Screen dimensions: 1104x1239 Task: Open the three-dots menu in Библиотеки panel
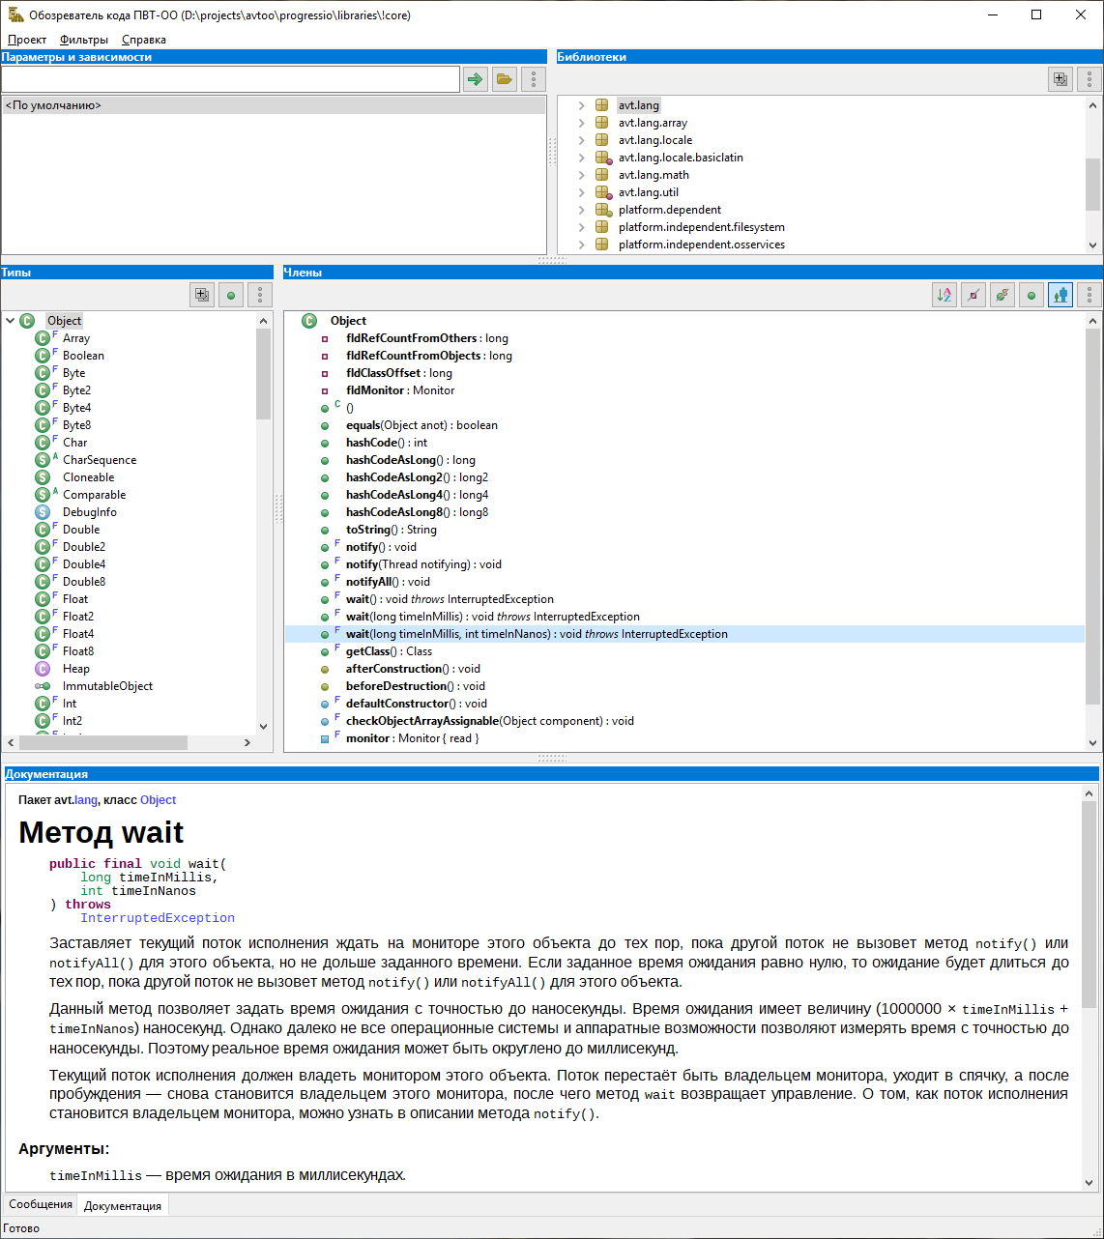point(1089,79)
